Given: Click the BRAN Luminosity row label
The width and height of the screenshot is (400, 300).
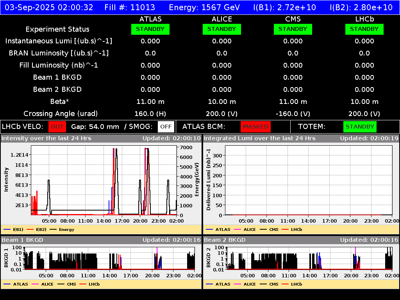Looking at the screenshot, I should pyautogui.click(x=59, y=53).
